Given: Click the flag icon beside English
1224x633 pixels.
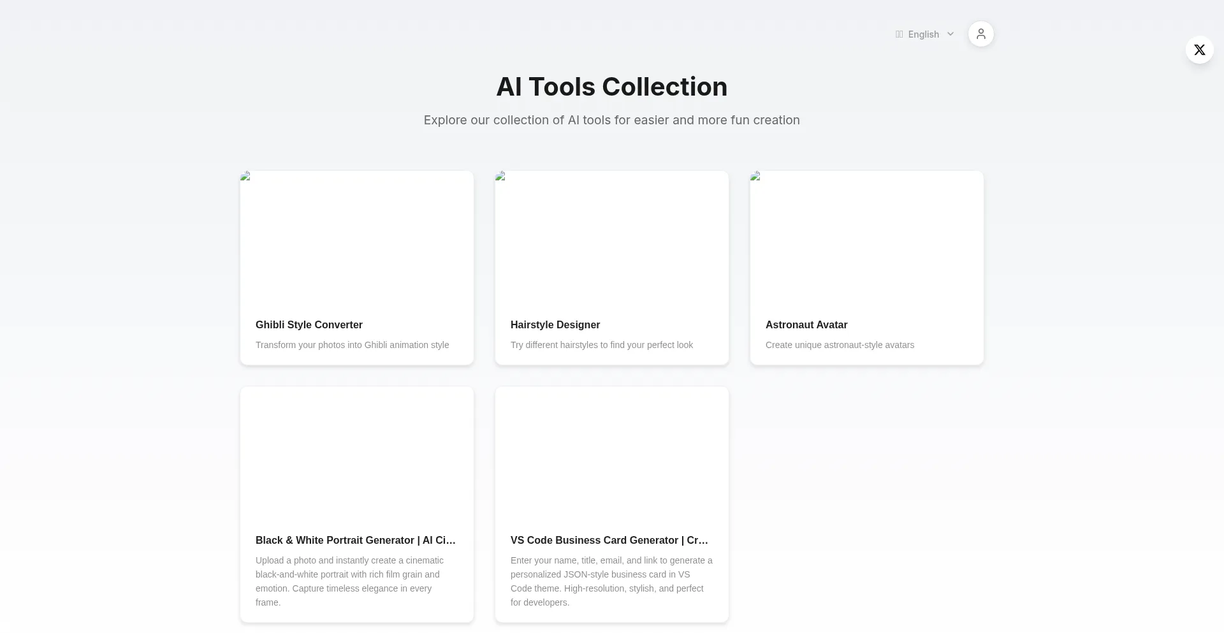Looking at the screenshot, I should click(899, 34).
